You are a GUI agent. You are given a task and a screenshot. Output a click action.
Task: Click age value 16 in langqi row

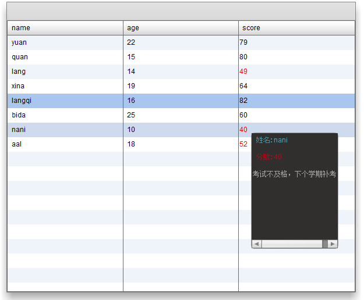point(131,101)
